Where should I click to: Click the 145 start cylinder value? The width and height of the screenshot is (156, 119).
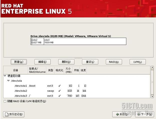pos(77,96)
